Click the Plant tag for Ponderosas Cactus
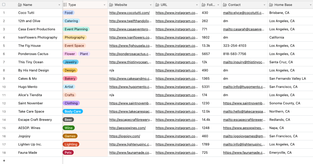This screenshot has height=164, width=313. pos(84,54)
